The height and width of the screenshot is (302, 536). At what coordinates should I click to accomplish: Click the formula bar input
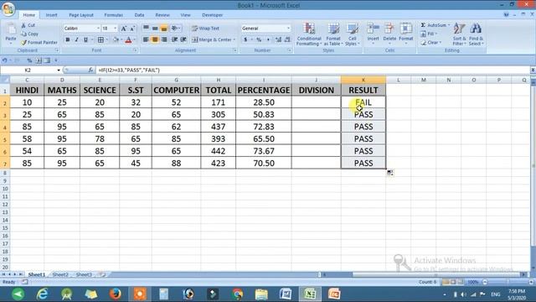[312, 70]
